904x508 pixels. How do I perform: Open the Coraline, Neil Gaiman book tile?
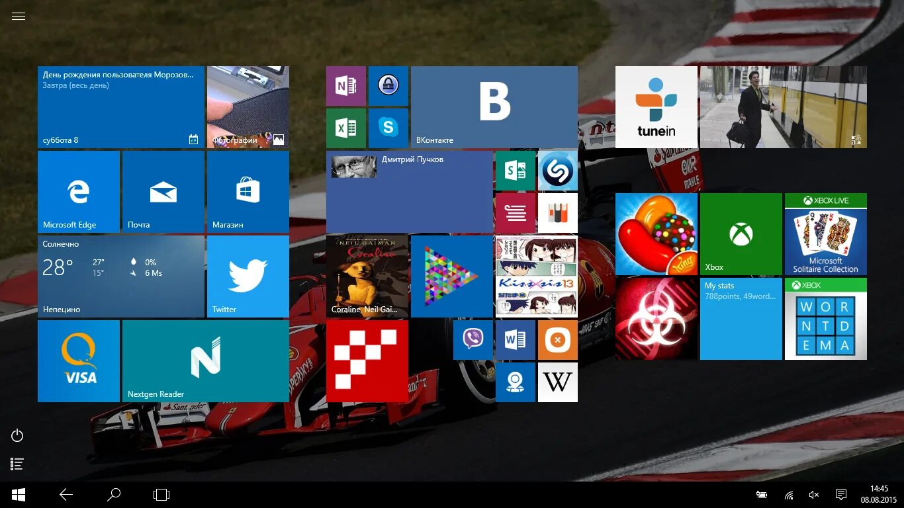coord(367,276)
